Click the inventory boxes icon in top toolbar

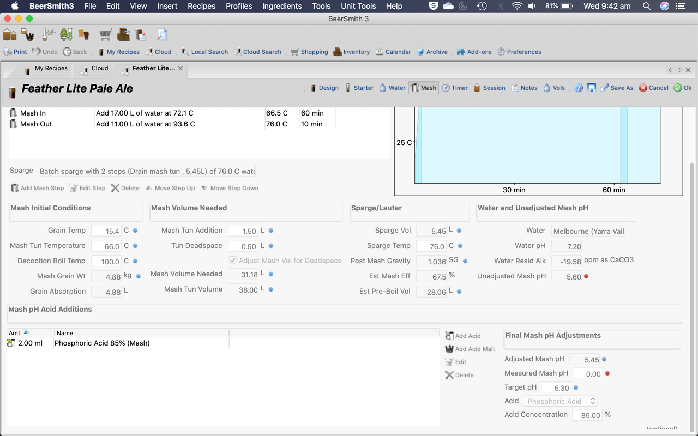[124, 34]
